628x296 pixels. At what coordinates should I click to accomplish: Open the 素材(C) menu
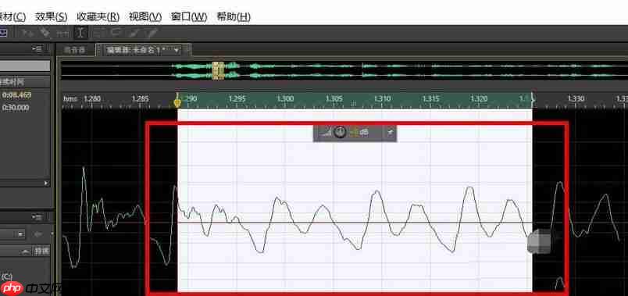12,17
